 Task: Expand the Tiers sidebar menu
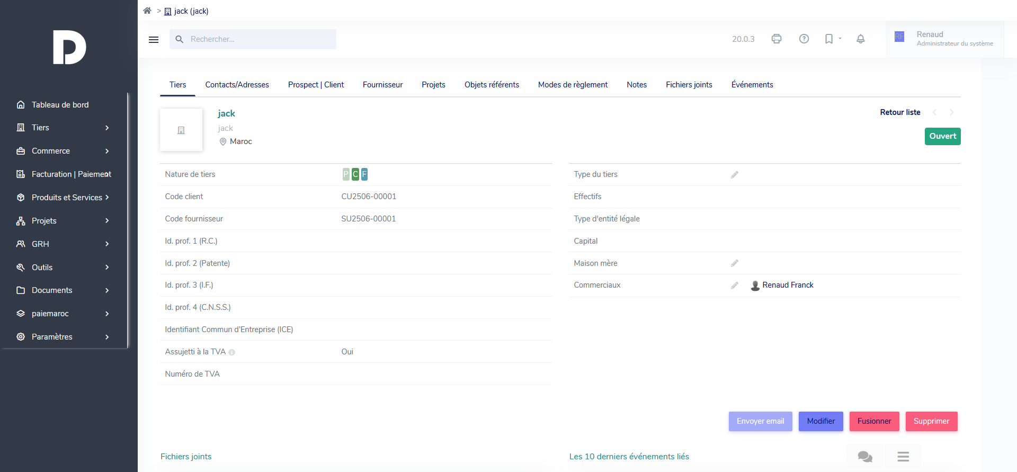click(63, 128)
